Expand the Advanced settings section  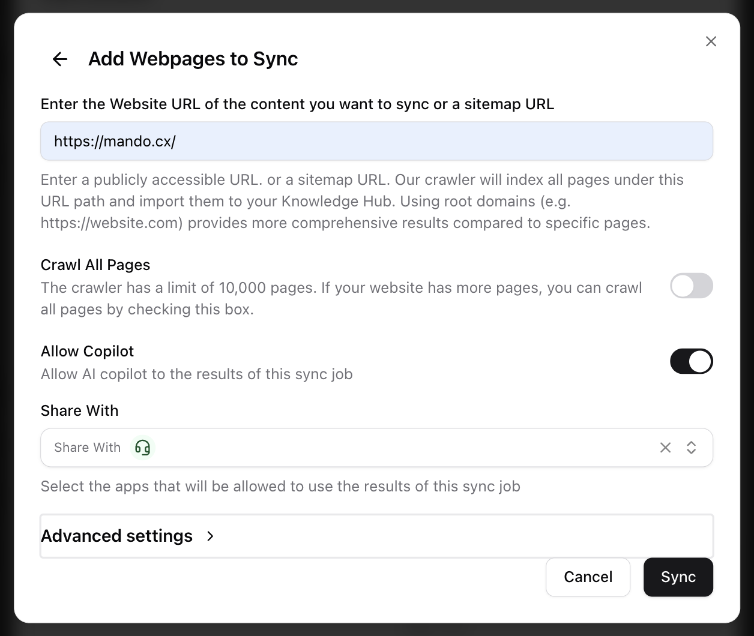point(117,536)
